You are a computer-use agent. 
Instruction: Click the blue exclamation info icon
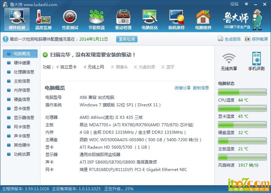point(5,39)
